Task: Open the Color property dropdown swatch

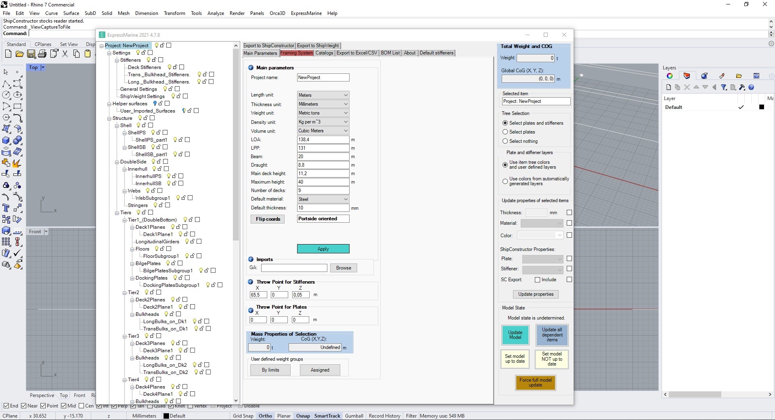Action: (540, 235)
